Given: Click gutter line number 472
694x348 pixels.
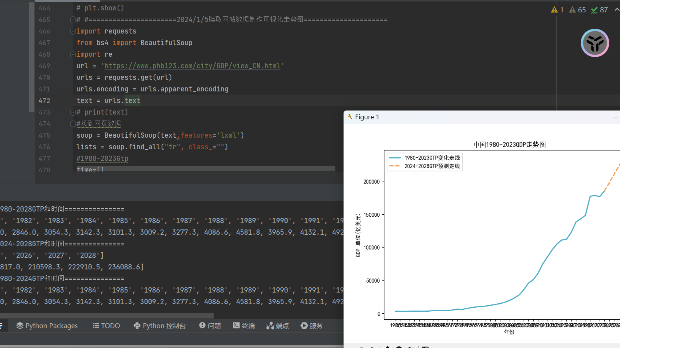Looking at the screenshot, I should tap(44, 101).
